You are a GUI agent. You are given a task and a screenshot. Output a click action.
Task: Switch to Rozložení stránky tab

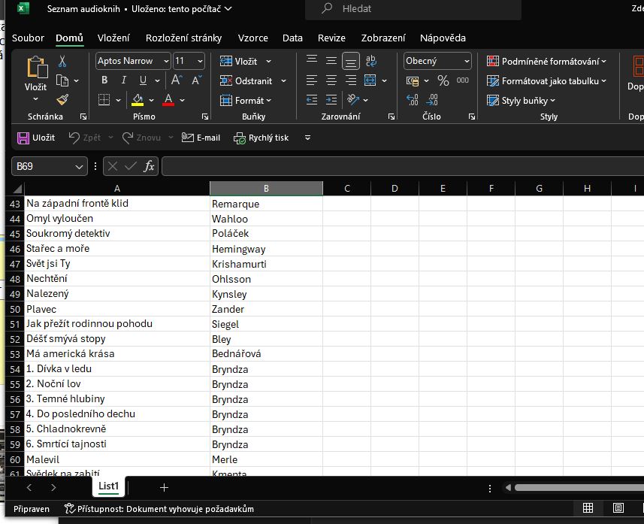(183, 38)
